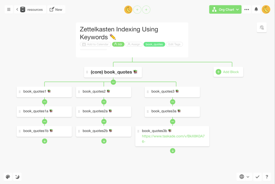
Task: Click the more options ellipsis icon
Action: [247, 9]
